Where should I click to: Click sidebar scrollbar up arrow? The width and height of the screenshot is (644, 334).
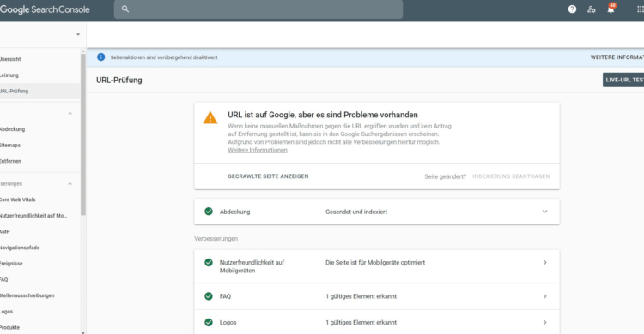click(x=83, y=51)
